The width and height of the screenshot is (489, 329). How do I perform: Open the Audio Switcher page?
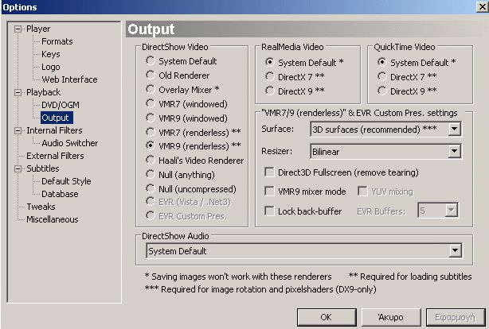click(x=69, y=143)
